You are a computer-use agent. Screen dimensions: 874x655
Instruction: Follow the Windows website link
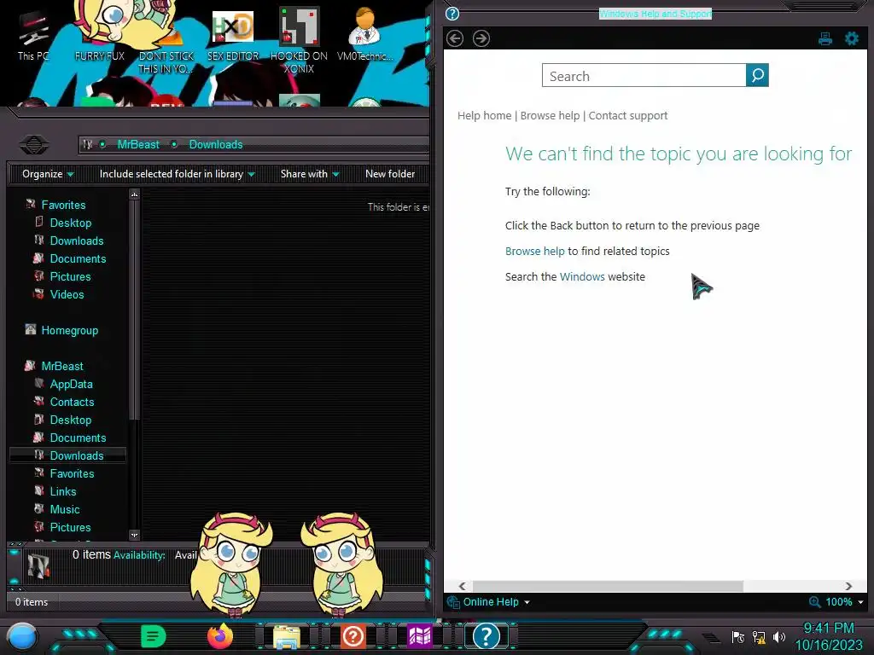(582, 277)
